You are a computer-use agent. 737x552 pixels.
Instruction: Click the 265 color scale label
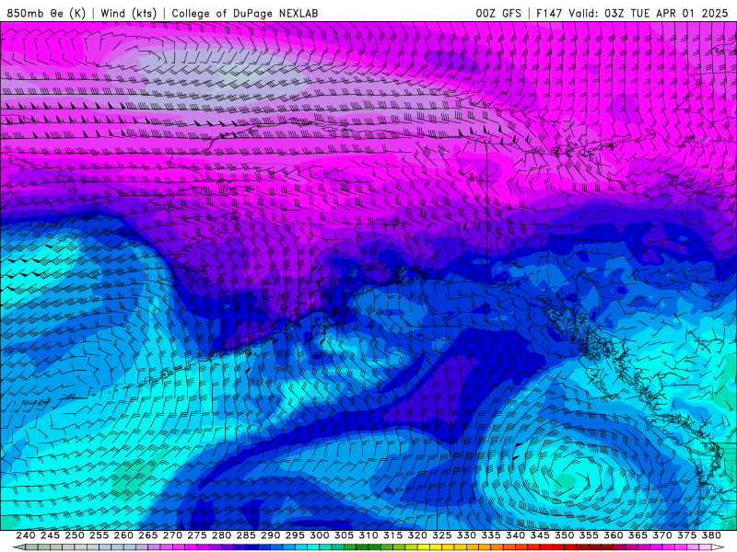tap(147, 535)
